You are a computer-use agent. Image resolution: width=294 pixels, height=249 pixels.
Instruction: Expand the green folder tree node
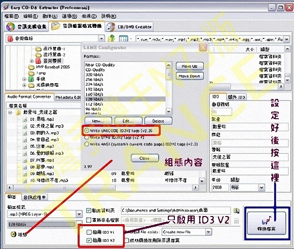(x=24, y=79)
